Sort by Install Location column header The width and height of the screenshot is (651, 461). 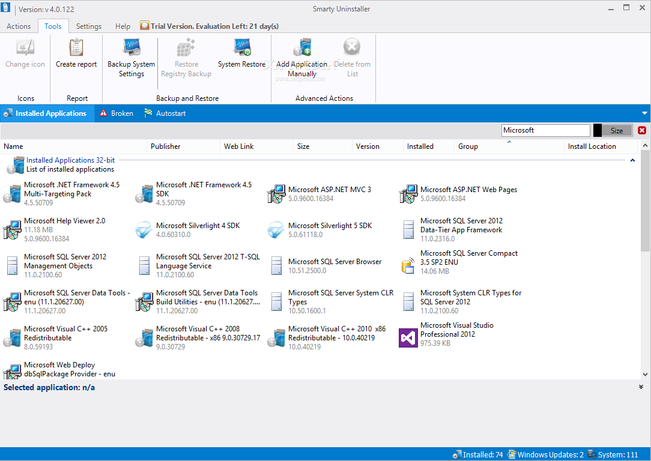click(601, 146)
